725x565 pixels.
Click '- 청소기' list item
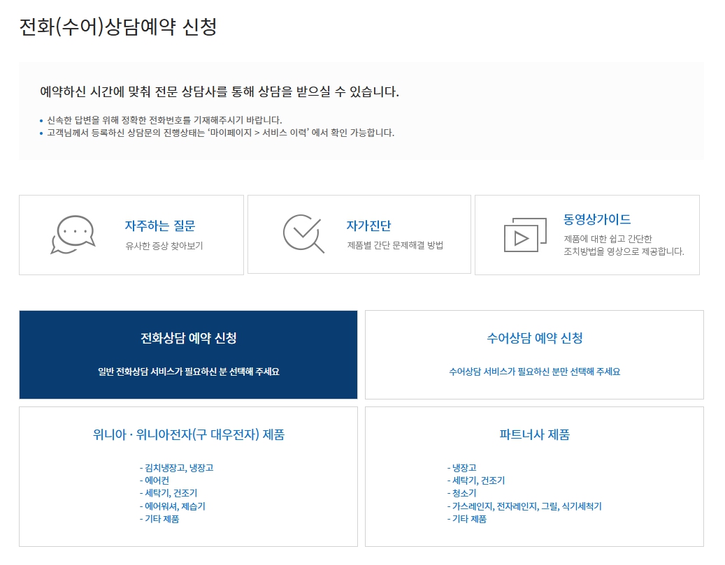tap(462, 493)
